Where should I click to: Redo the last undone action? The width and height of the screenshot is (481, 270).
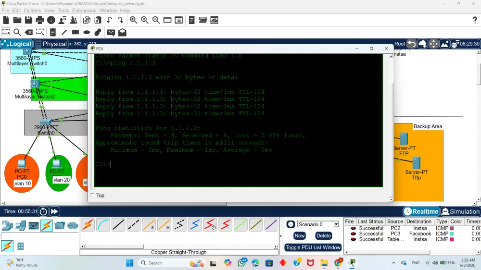coord(121,20)
